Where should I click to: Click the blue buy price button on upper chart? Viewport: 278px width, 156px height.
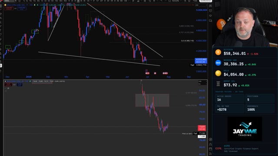click(22, 8)
